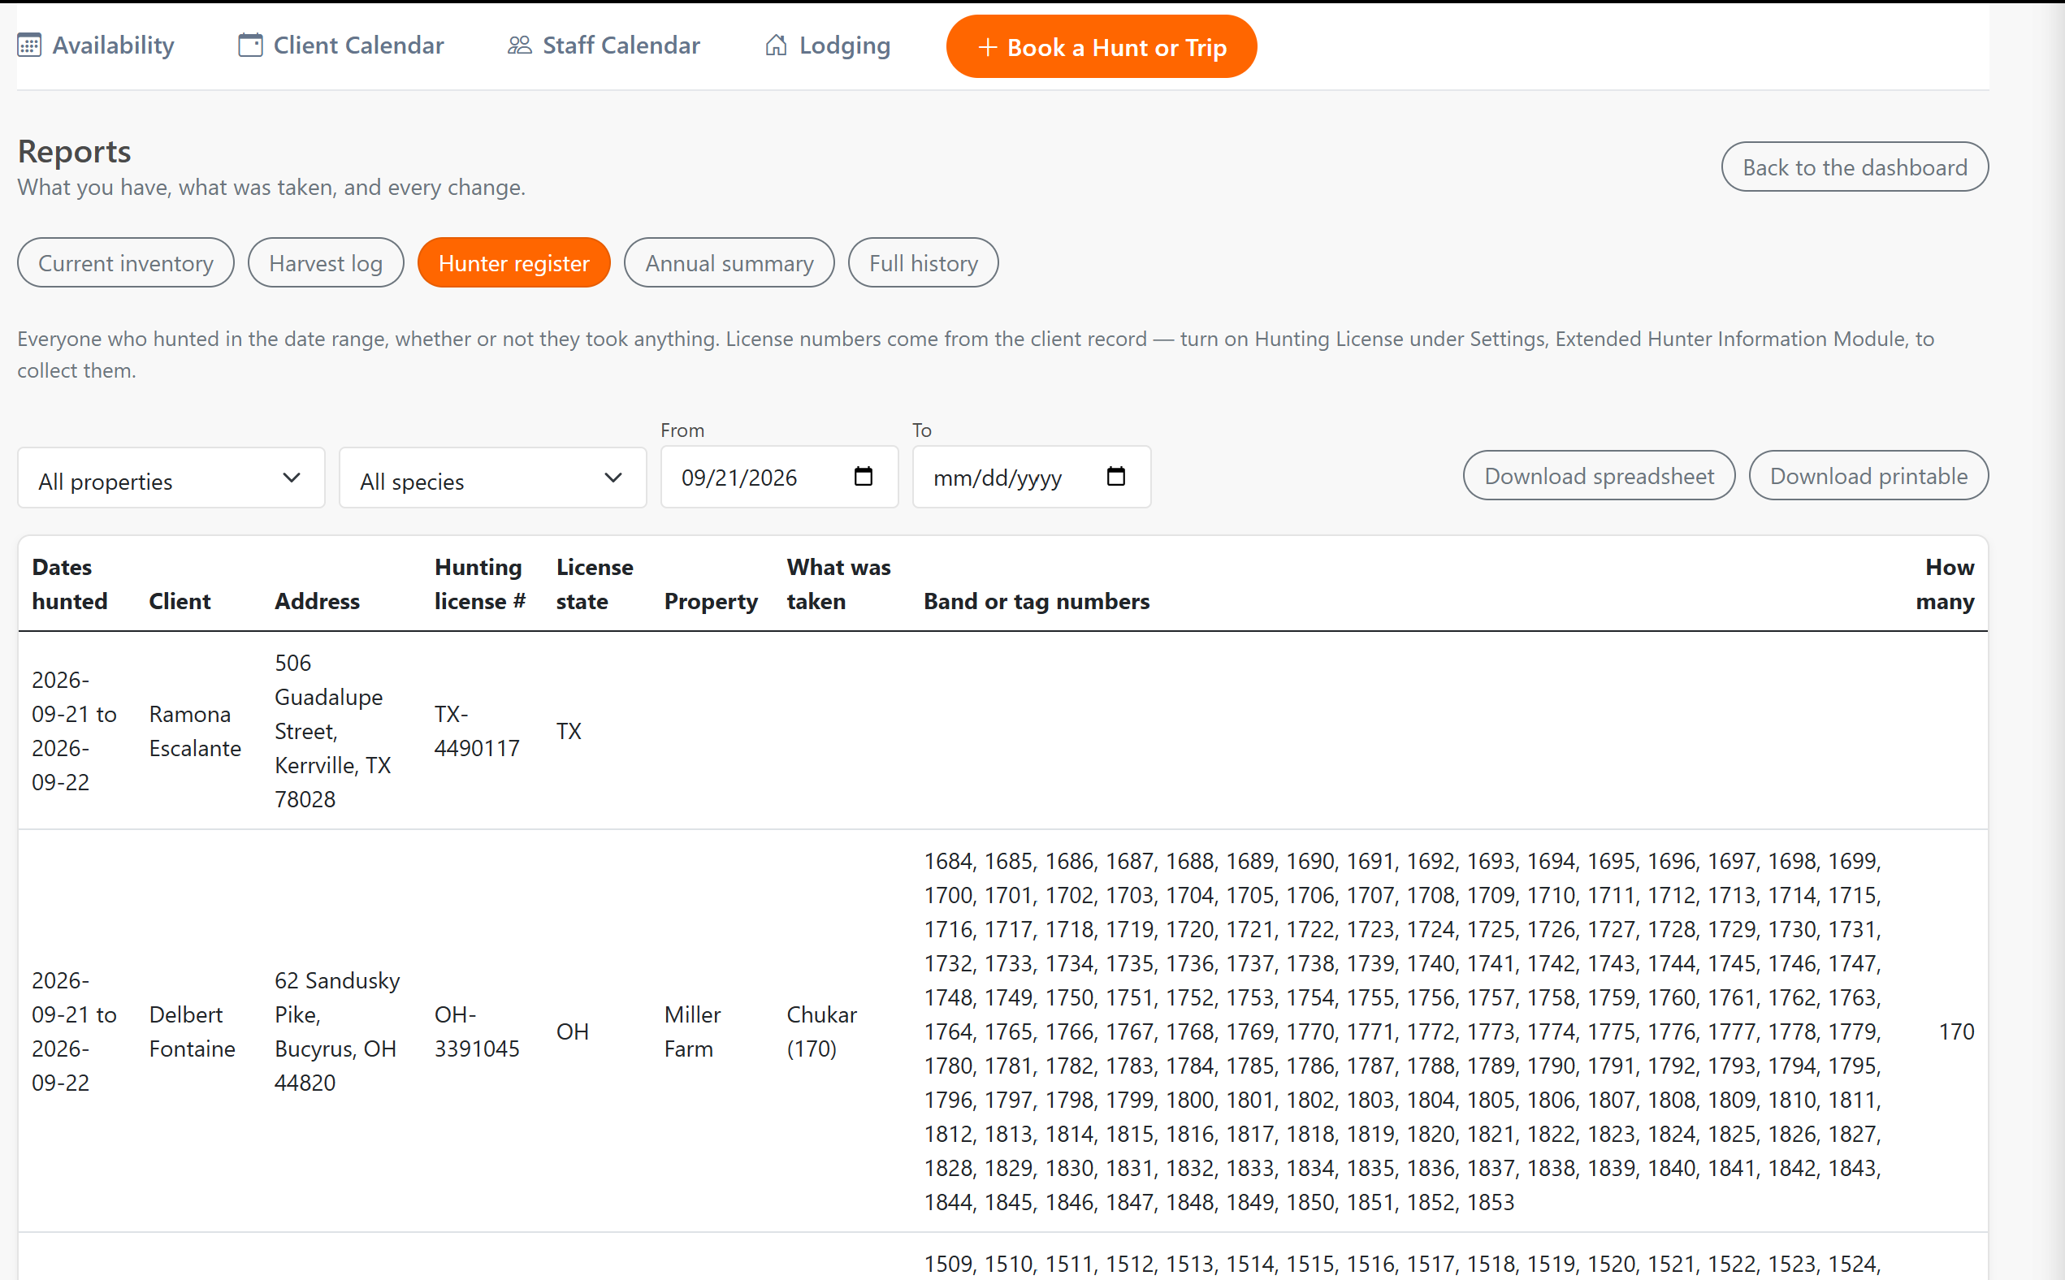Click the Property column header
This screenshot has height=1280, width=2065.
710,601
